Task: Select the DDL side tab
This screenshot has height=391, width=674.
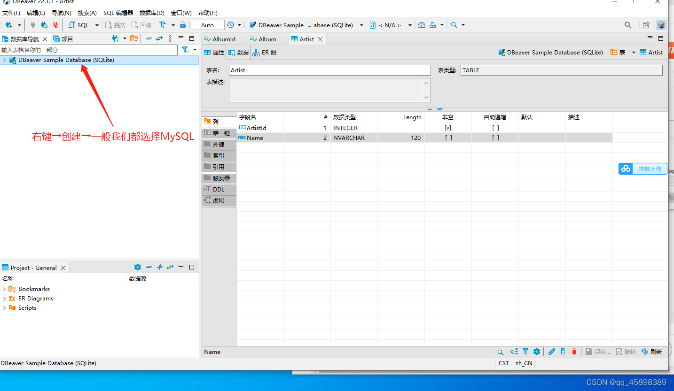Action: coord(219,190)
